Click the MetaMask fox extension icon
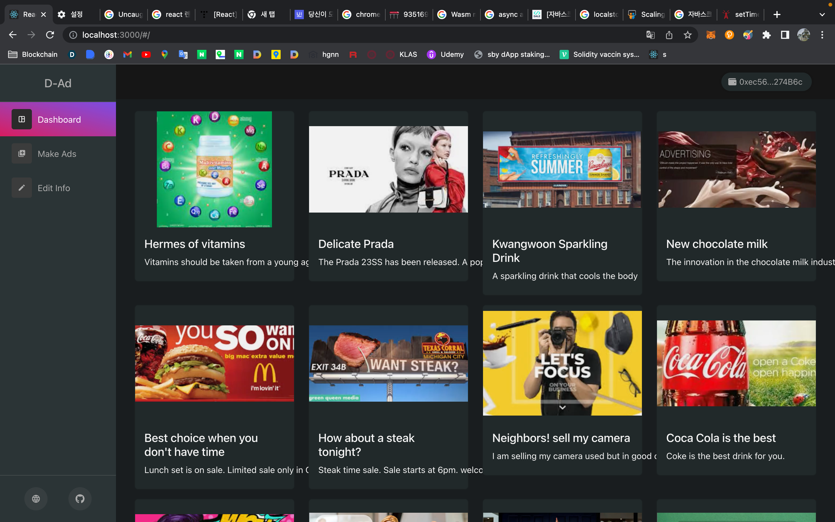Screen dimensions: 835x522 (710, 35)
